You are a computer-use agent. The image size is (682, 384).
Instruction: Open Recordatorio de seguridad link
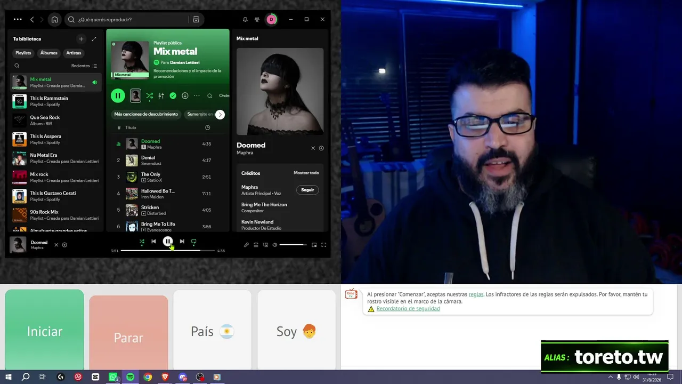(408, 309)
